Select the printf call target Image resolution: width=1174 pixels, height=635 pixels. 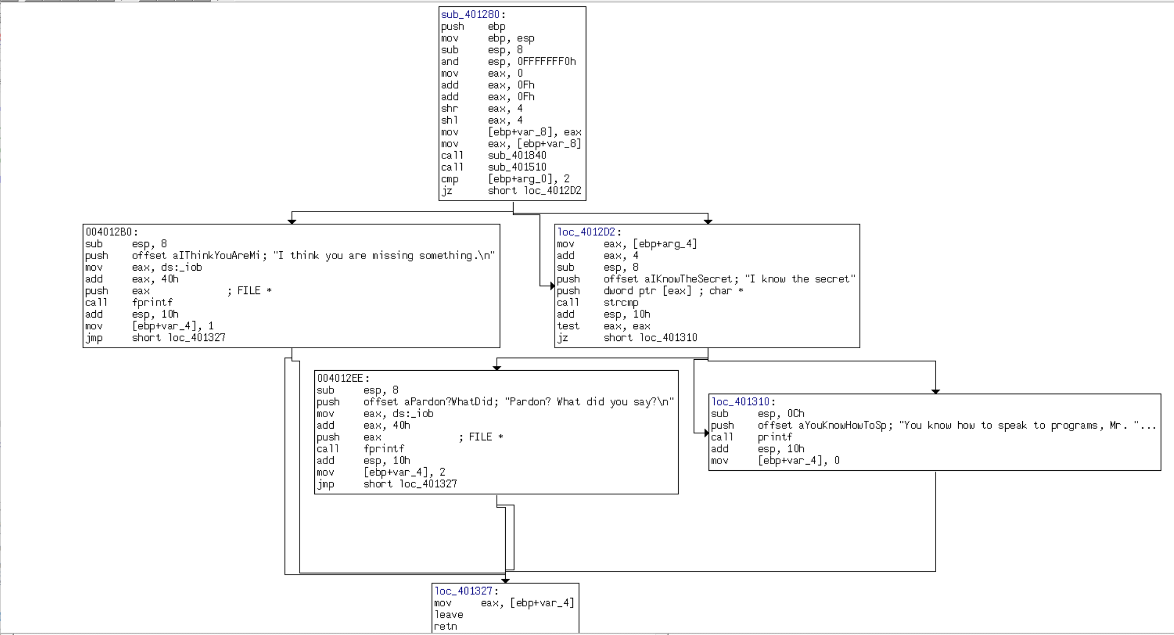point(775,437)
